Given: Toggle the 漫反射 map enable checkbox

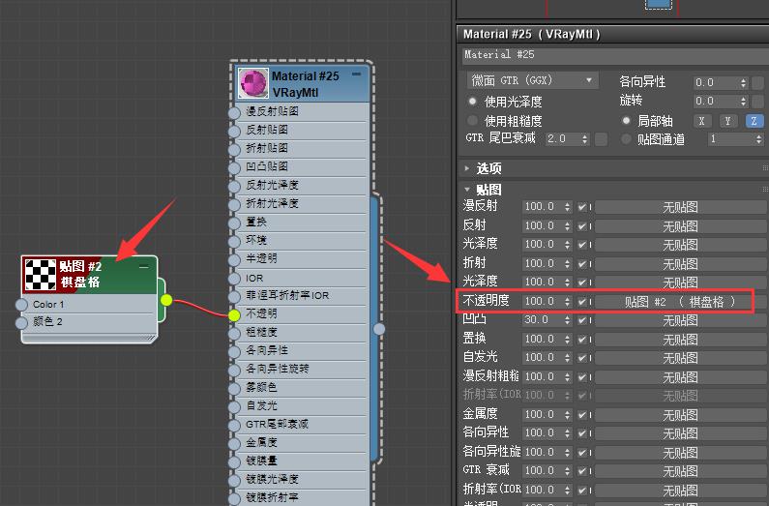Looking at the screenshot, I should click(x=582, y=207).
